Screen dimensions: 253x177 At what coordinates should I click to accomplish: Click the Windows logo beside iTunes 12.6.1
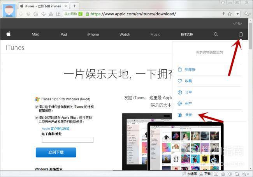pyautogui.click(x=37, y=99)
